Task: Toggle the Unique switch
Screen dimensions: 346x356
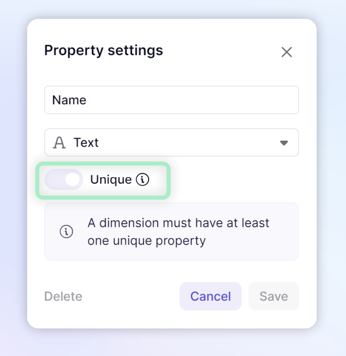Action: (x=64, y=180)
